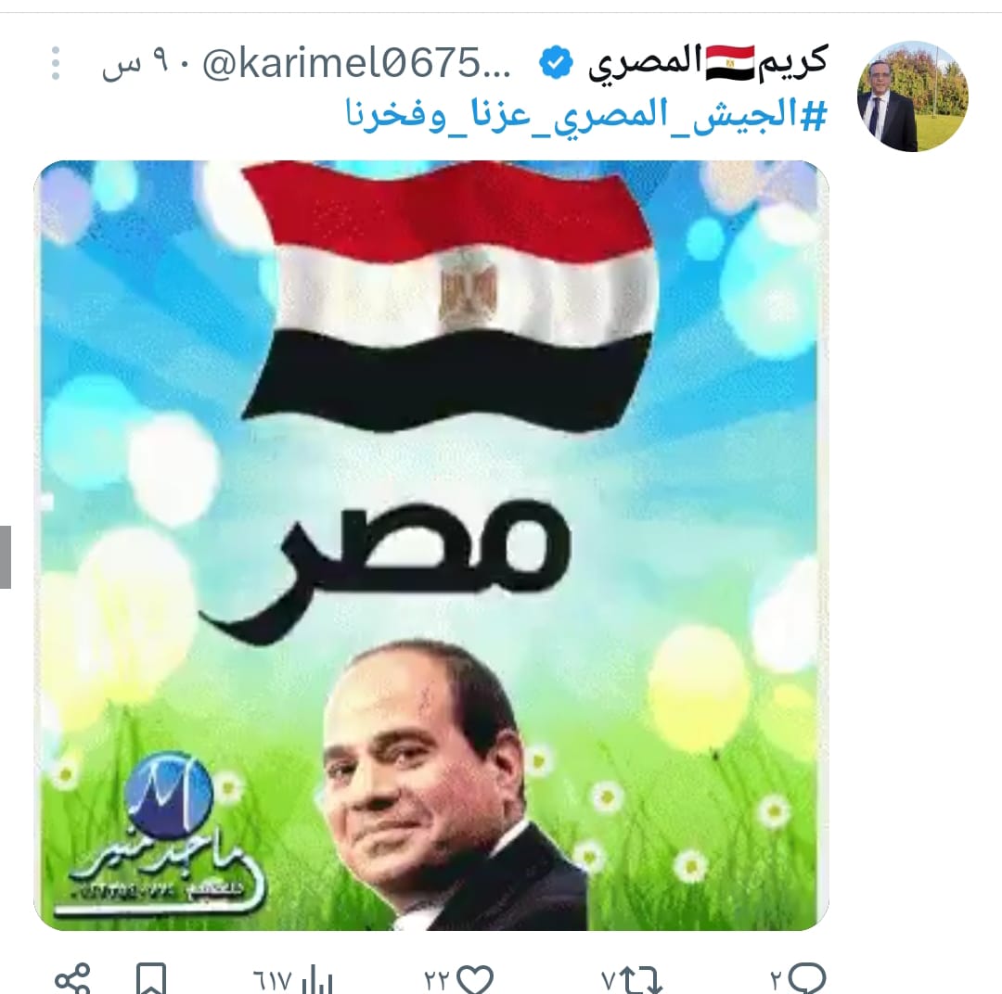1002x994 pixels.
Task: Bookmark this post with the bookmark icon
Action: tap(151, 979)
